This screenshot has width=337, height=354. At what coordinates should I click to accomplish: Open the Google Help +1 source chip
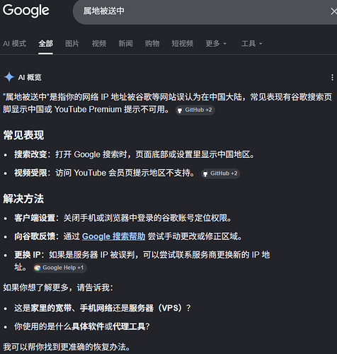coord(59,268)
